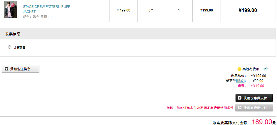Viewport: 277px width, 125px height.
Task: Open the jacket product thumbnail
Action: 10,10
